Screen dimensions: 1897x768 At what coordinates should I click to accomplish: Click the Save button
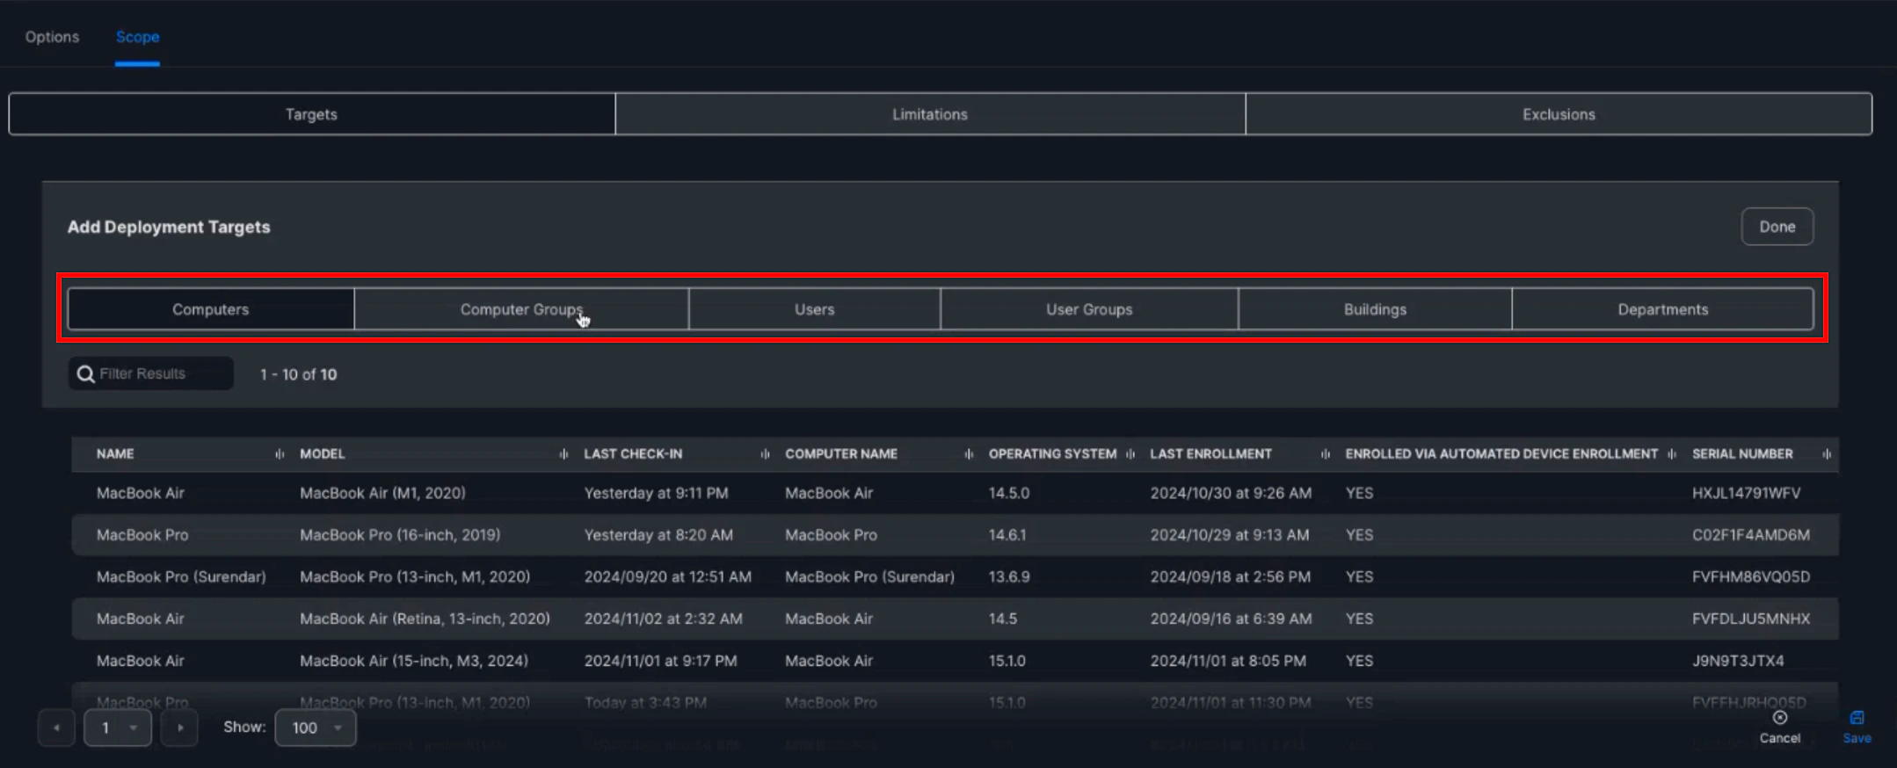(1857, 728)
